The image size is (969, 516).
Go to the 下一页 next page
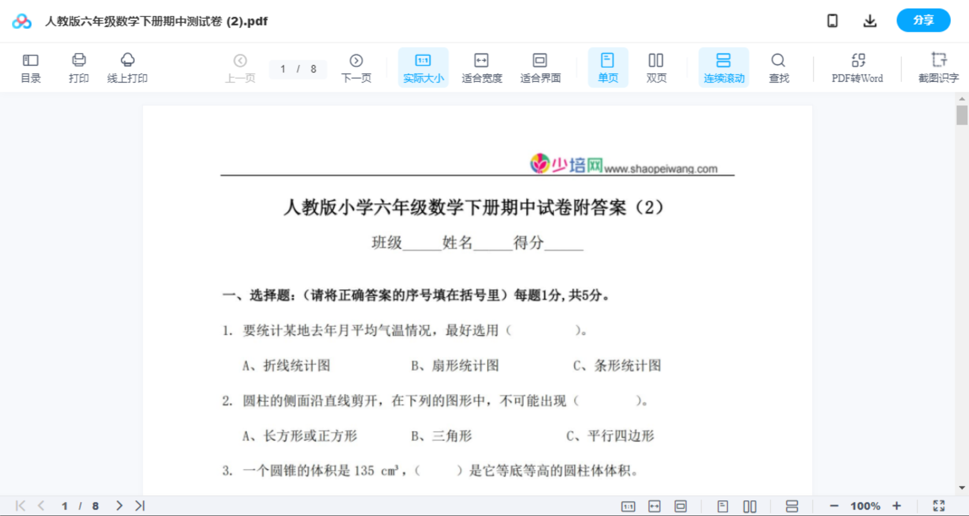coord(356,67)
